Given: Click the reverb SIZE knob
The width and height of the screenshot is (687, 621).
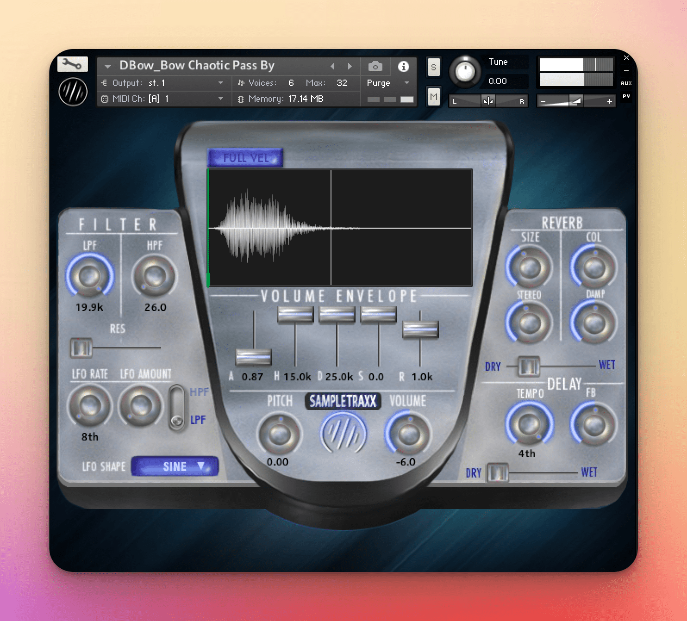Looking at the screenshot, I should click(530, 267).
